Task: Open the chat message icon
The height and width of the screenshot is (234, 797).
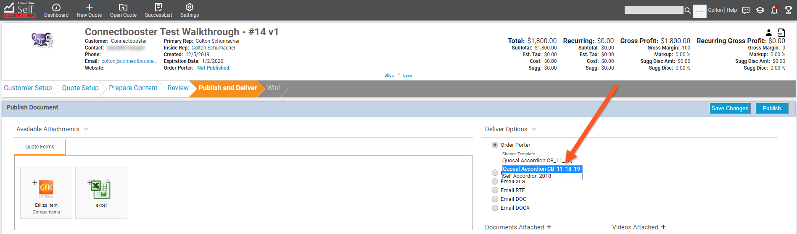Action: 746,10
